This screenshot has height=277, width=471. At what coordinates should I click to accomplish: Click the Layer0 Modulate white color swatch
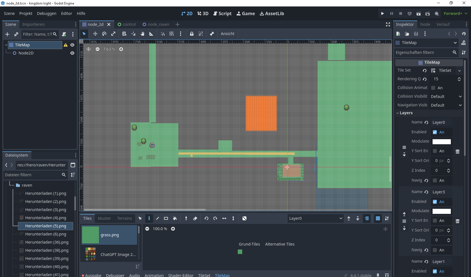(x=442, y=141)
